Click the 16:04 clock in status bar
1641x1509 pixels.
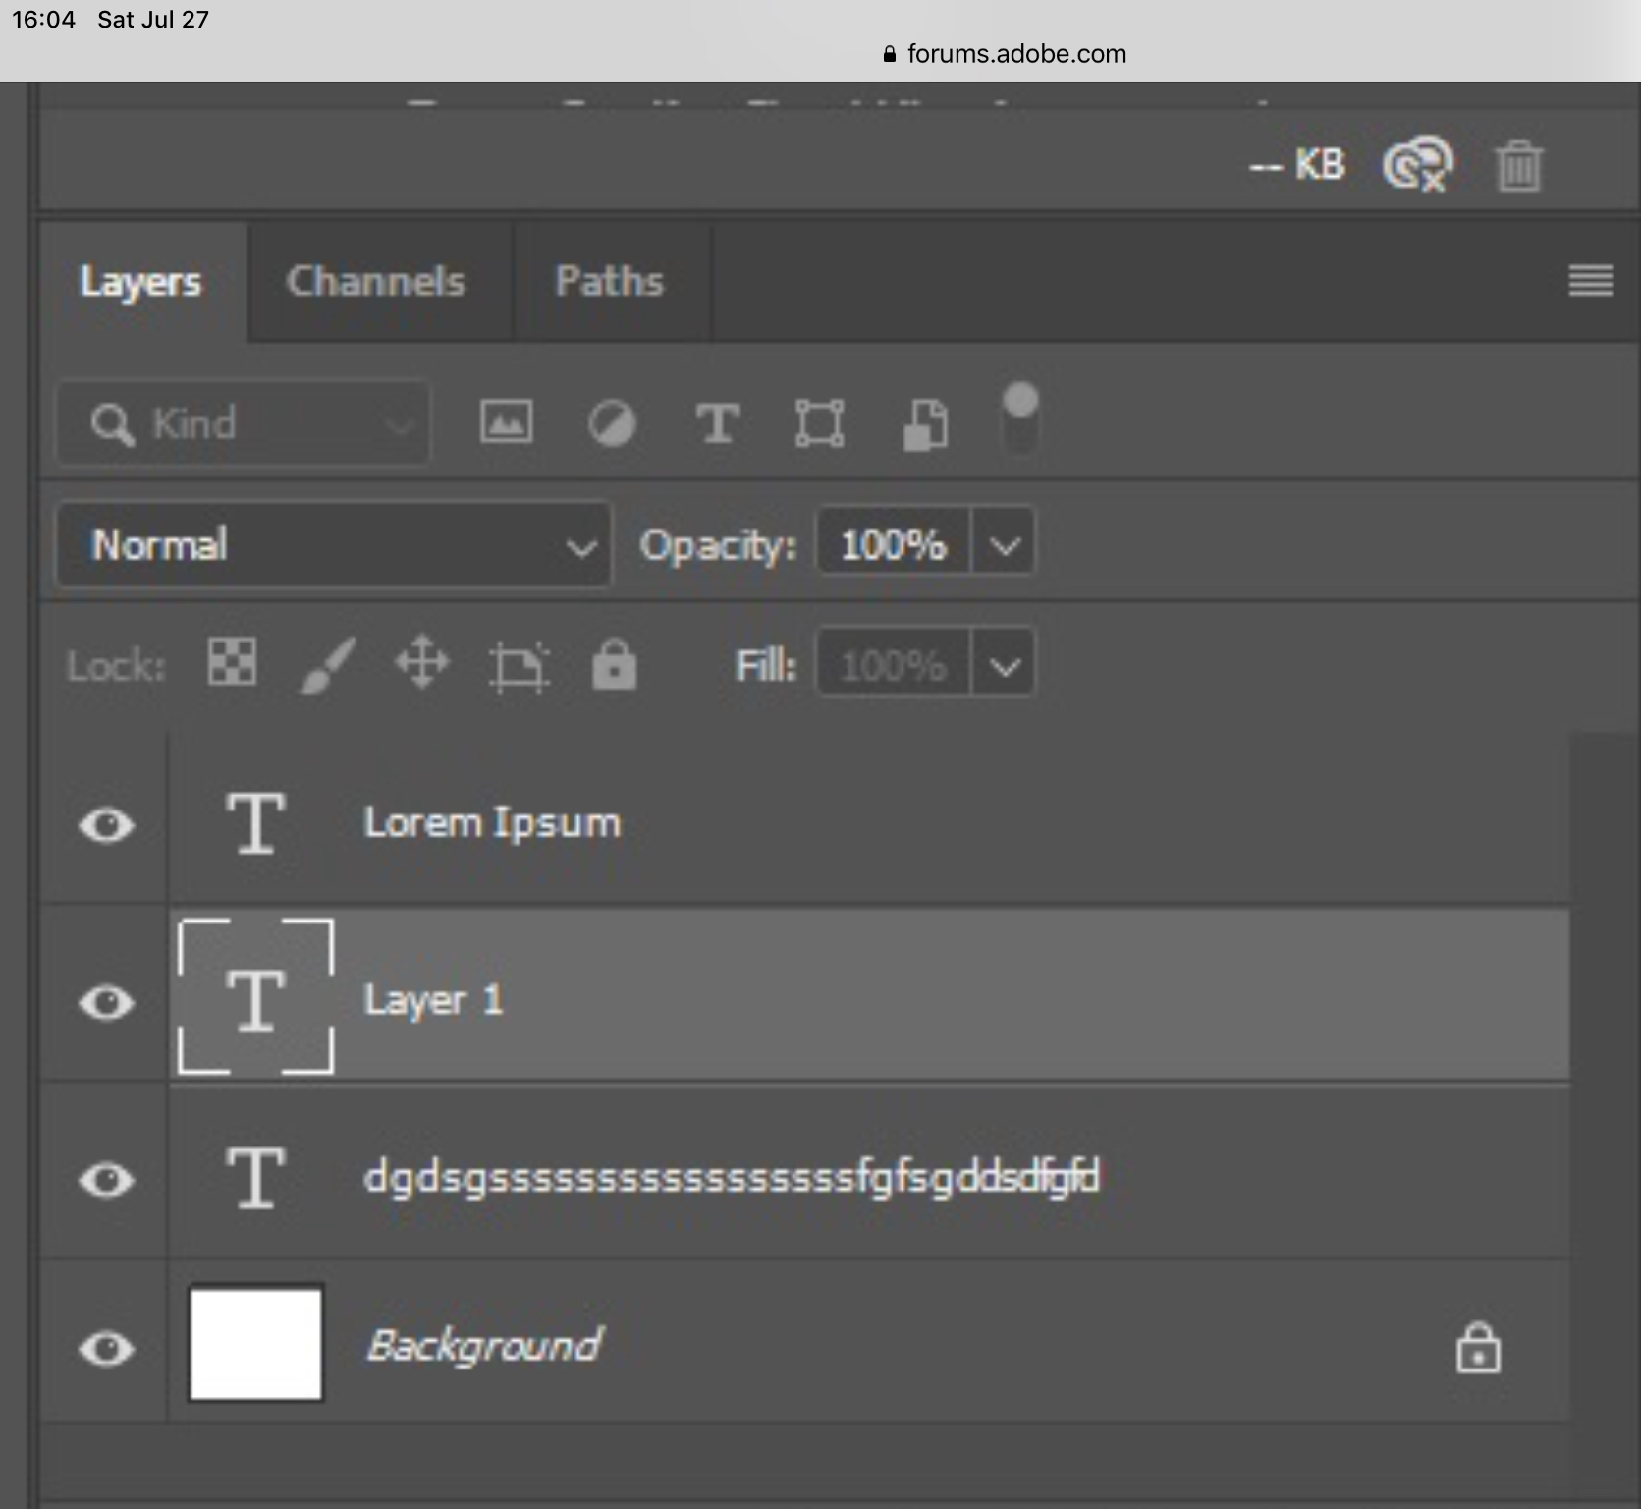tap(43, 20)
